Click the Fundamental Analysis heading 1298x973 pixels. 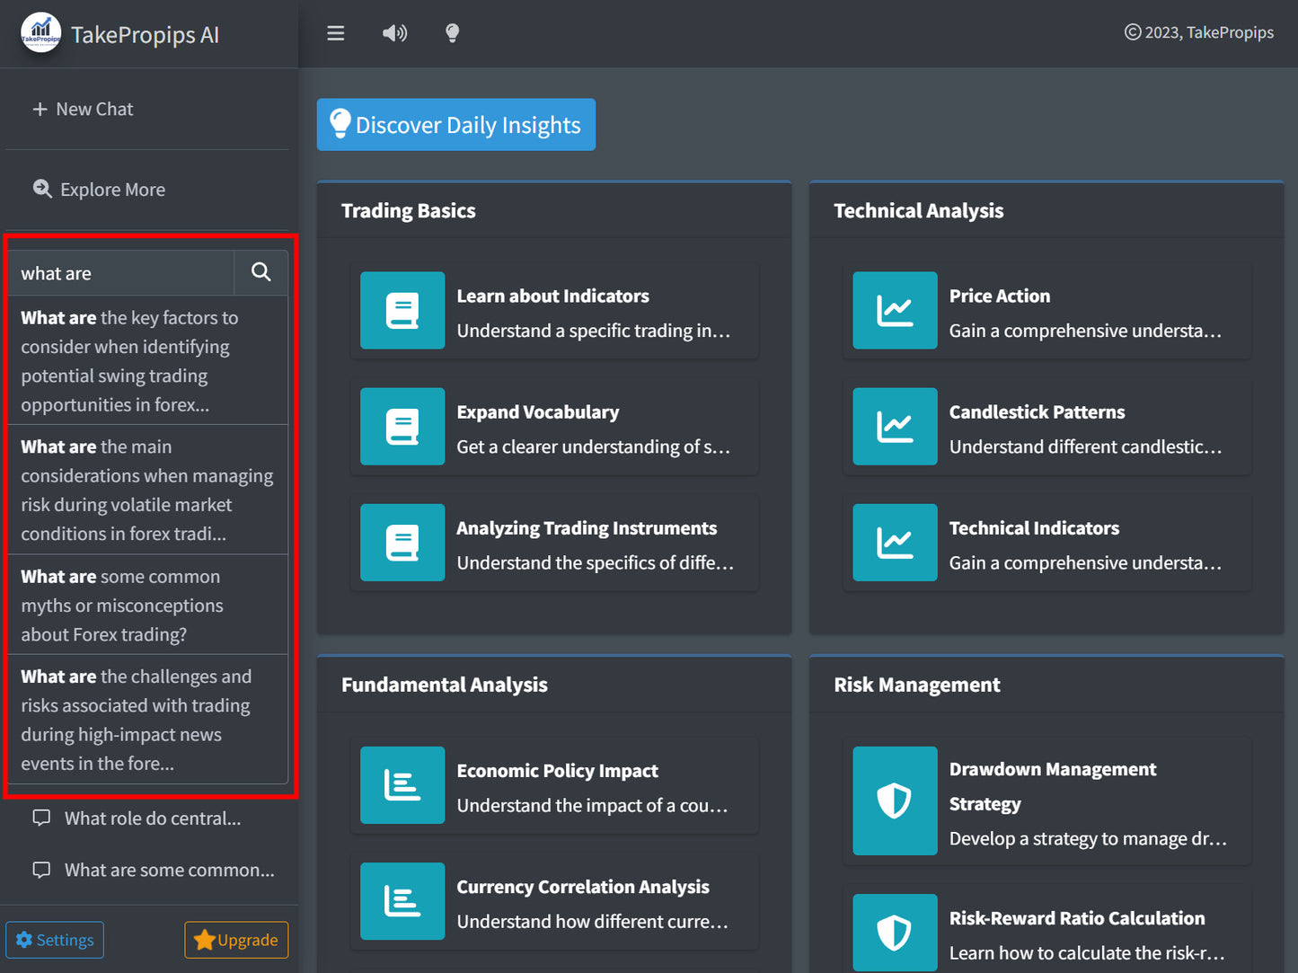(x=444, y=685)
